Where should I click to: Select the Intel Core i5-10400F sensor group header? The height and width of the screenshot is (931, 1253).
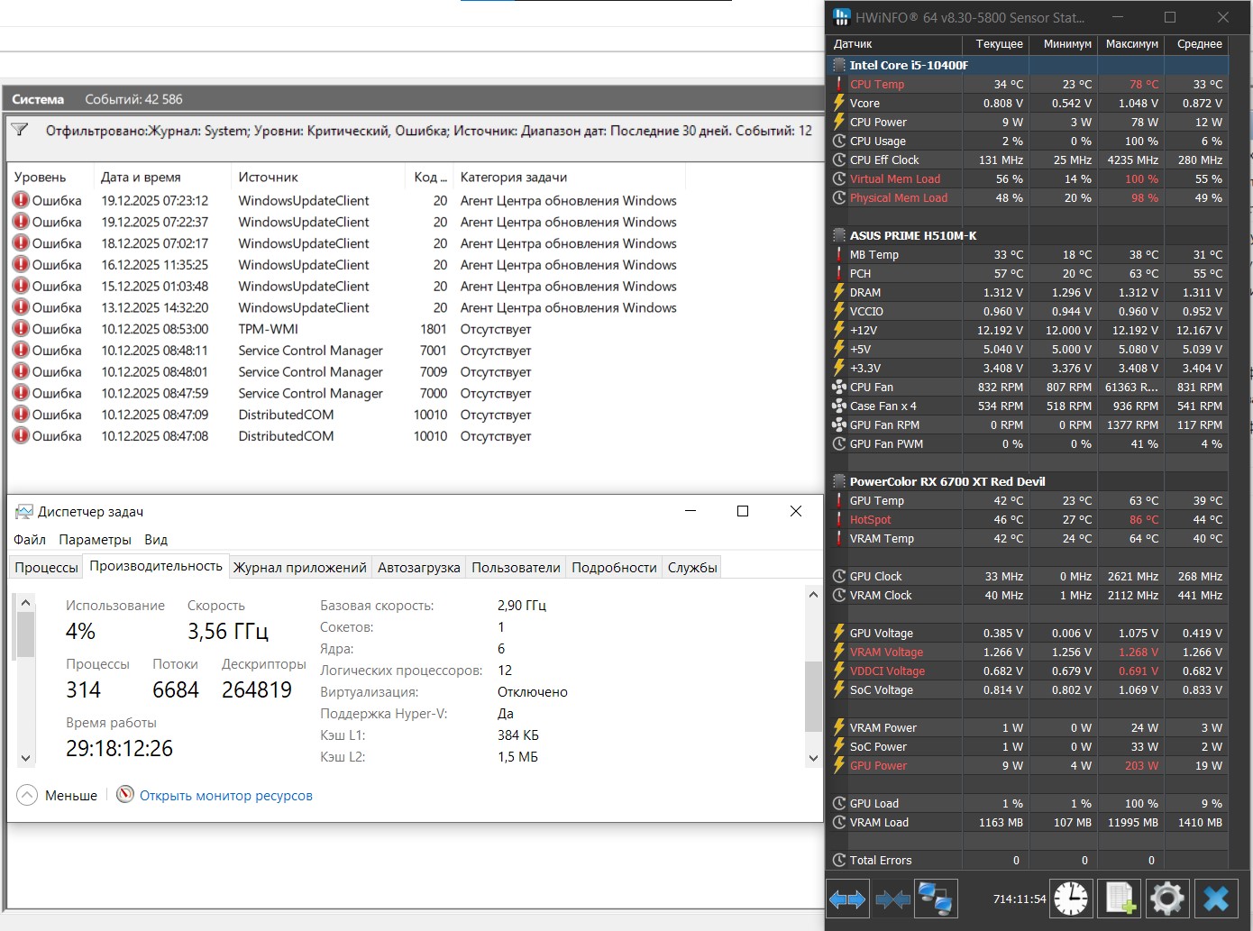[x=1028, y=65]
